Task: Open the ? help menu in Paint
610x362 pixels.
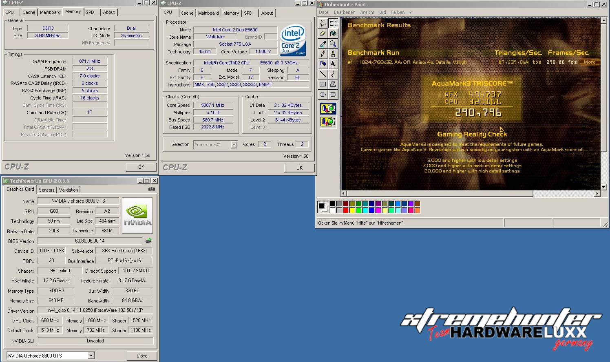Action: [411, 12]
